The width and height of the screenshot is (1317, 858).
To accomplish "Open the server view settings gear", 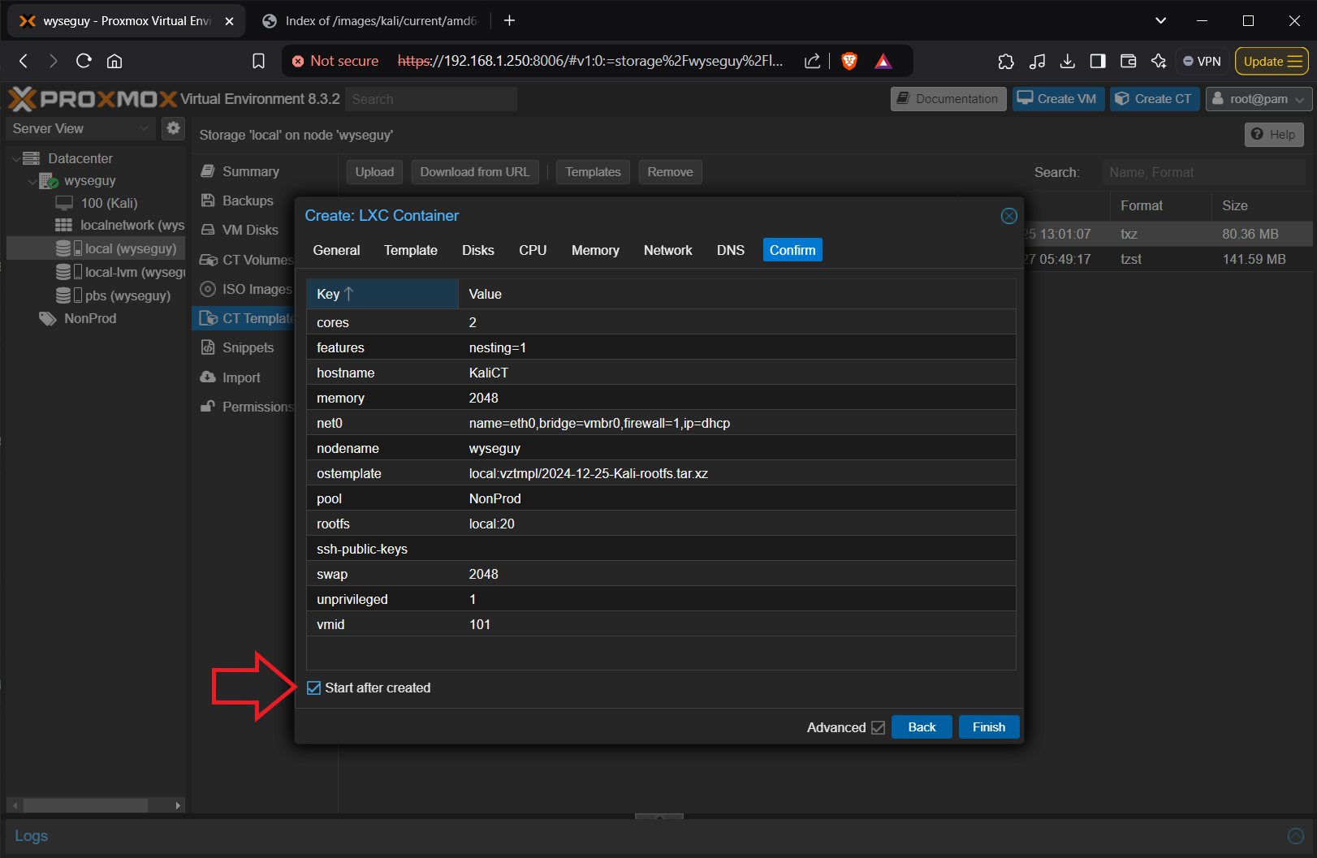I will coord(173,128).
